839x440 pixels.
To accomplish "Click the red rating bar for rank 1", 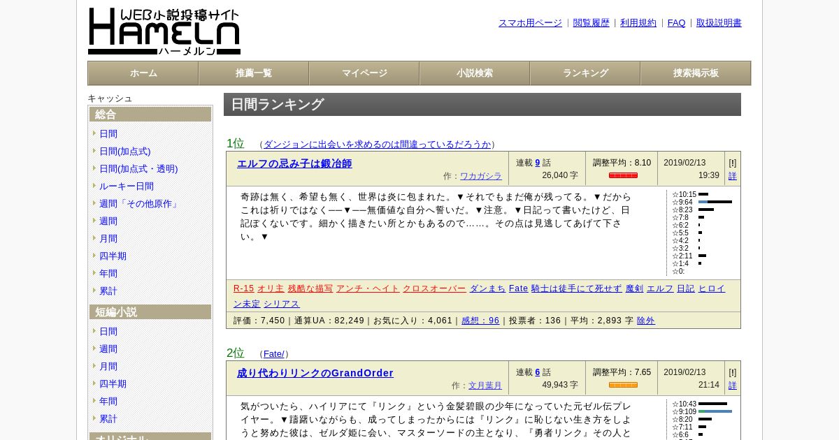I will coord(623,175).
